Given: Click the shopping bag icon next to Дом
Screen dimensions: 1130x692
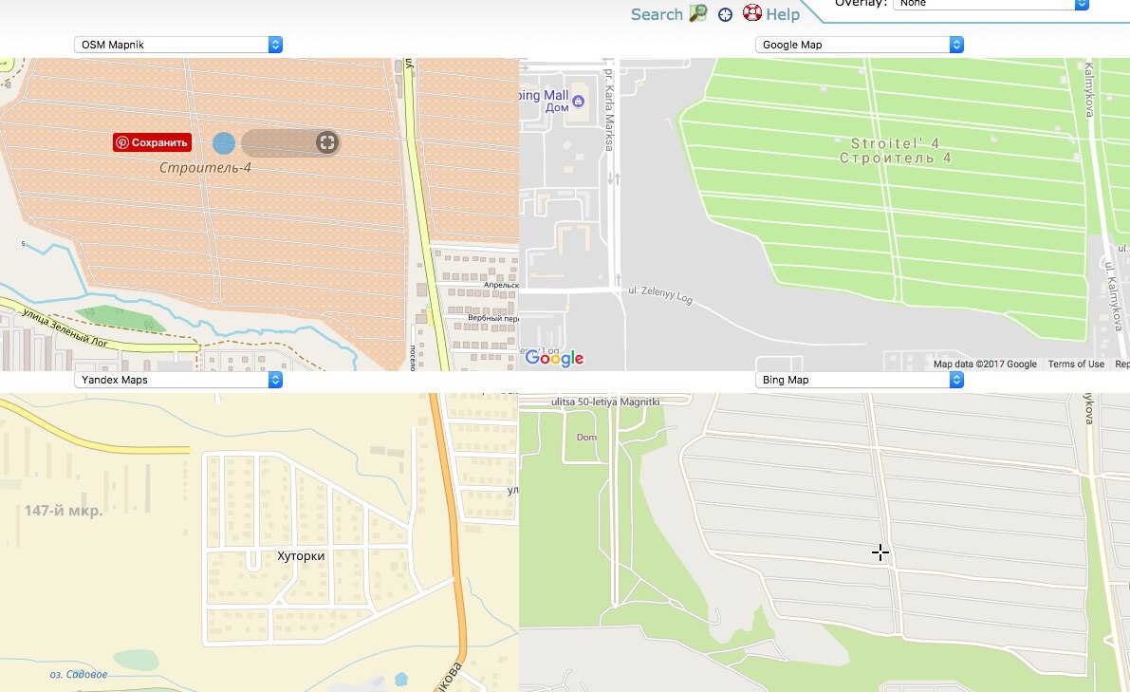Looking at the screenshot, I should pos(578,102).
